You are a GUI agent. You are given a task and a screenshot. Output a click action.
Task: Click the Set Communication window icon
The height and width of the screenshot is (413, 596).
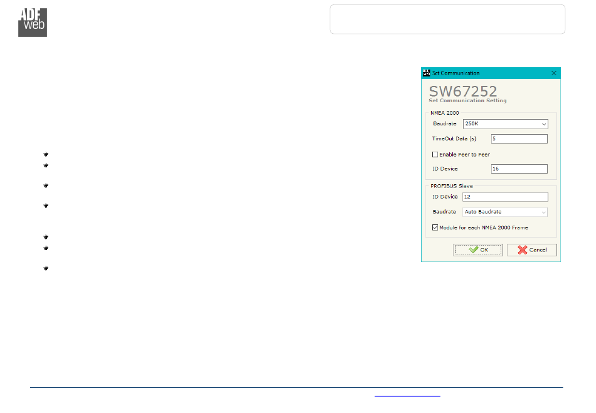[427, 73]
